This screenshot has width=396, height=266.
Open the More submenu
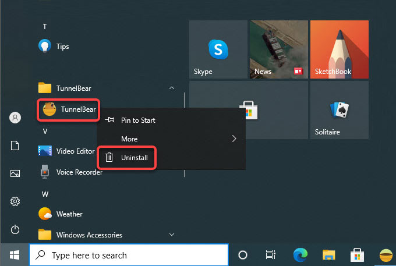click(171, 139)
